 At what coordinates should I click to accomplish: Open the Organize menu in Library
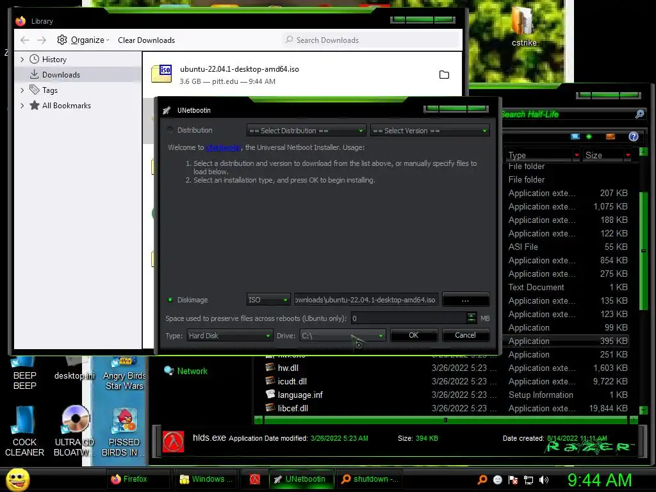83,40
